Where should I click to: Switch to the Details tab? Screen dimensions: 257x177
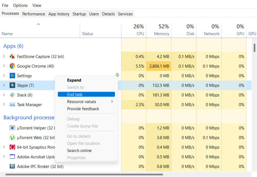coord(108,14)
